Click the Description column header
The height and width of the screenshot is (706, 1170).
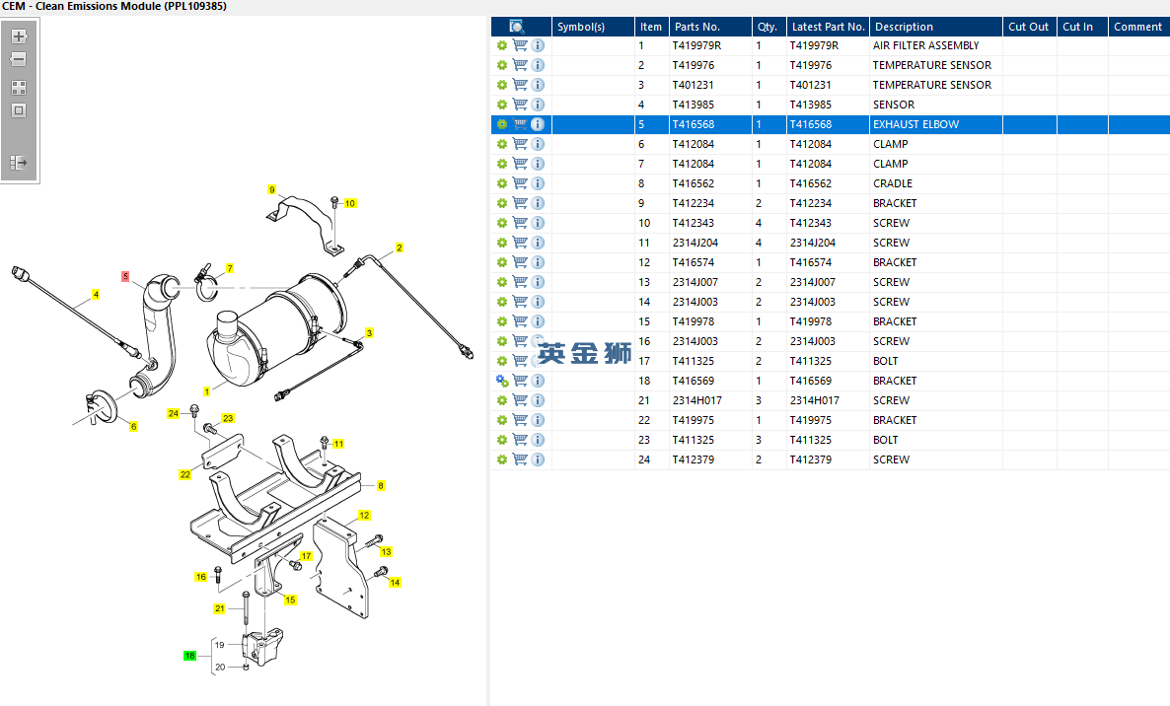coord(904,27)
